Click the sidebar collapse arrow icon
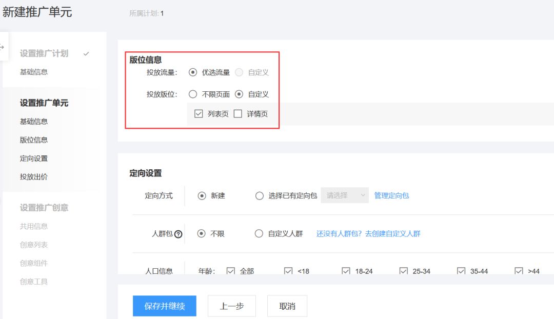554x319 pixels. [2, 47]
